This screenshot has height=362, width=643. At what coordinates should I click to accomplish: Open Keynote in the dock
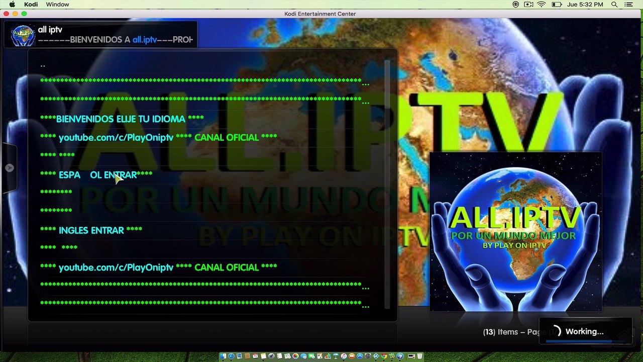(336, 356)
